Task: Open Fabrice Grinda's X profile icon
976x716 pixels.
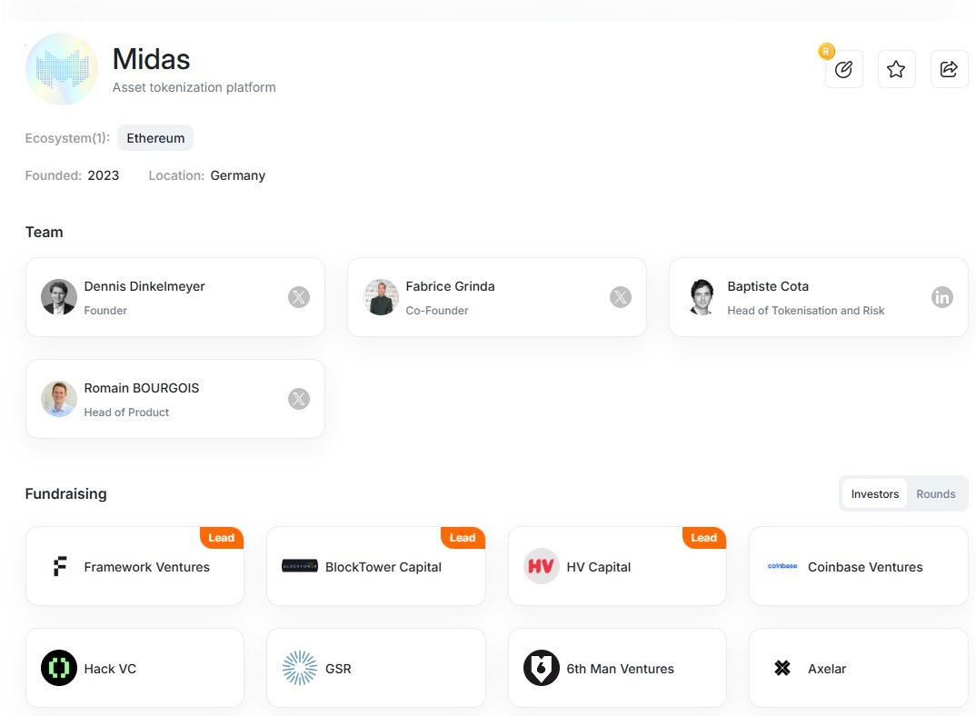Action: coord(621,297)
